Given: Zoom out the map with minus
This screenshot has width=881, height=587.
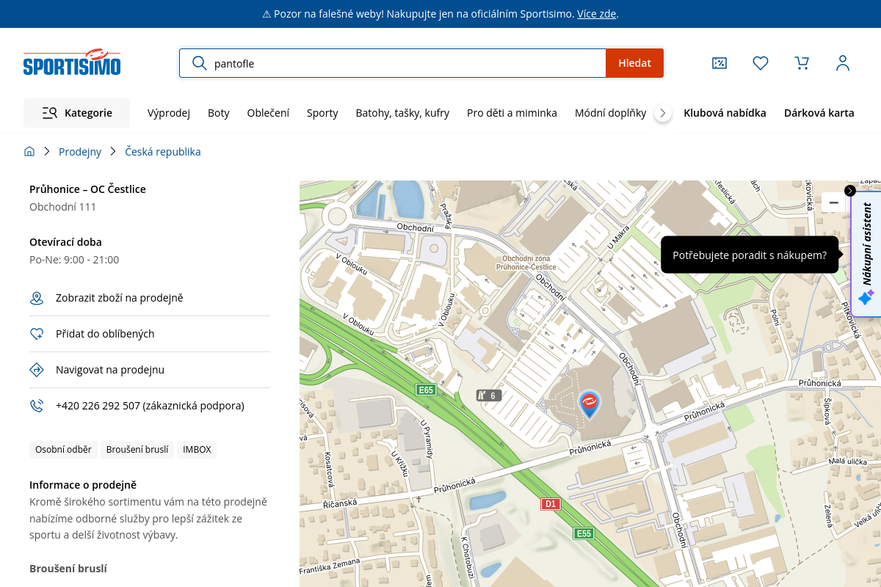Looking at the screenshot, I should pos(833,203).
